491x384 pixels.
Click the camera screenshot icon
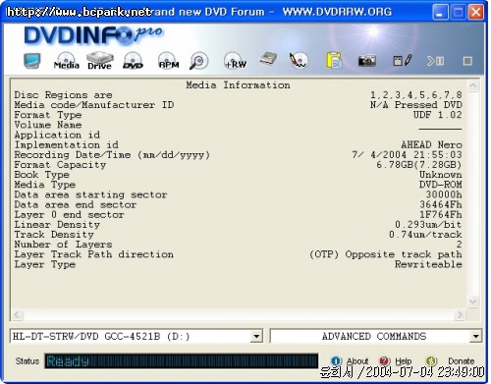[367, 61]
